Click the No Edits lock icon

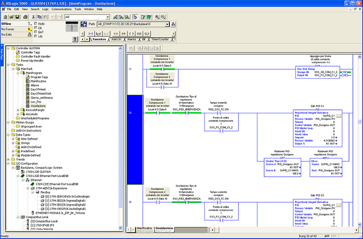pos(30,35)
